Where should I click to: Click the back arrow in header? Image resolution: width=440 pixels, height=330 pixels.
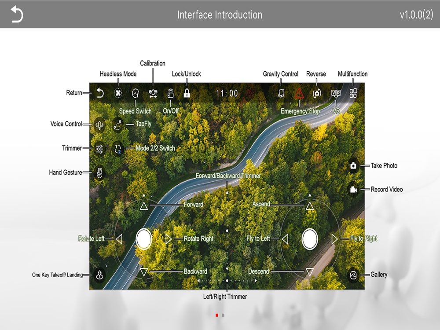(17, 14)
